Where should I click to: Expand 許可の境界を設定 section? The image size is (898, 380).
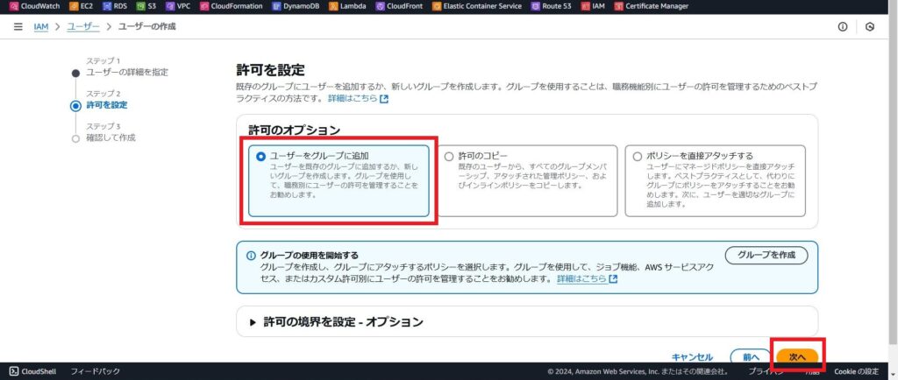pos(254,321)
